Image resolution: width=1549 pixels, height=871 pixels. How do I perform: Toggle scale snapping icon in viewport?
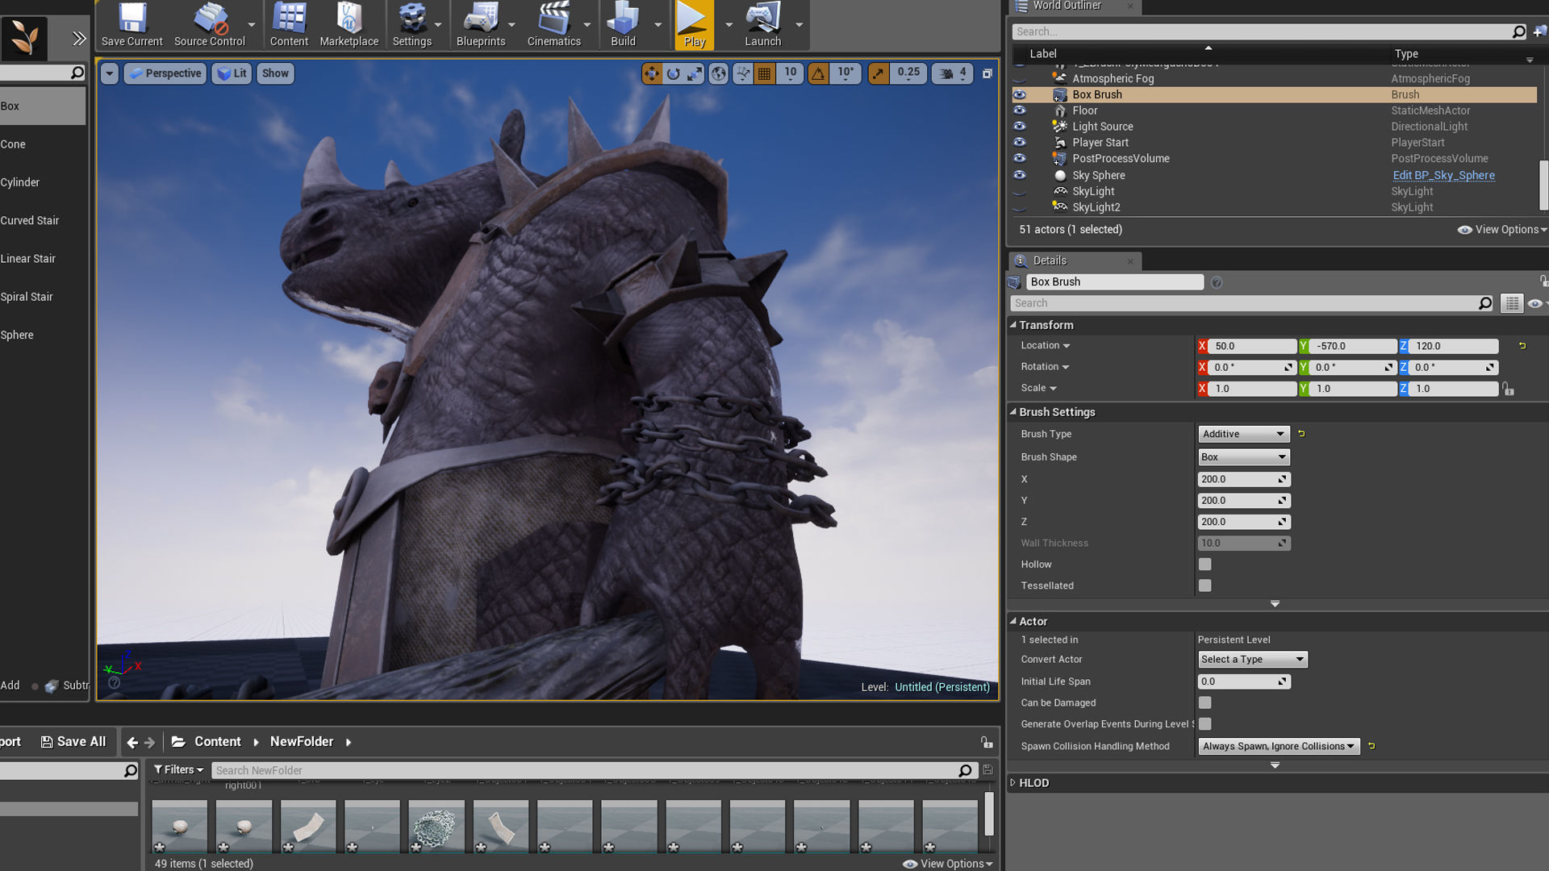coord(878,73)
